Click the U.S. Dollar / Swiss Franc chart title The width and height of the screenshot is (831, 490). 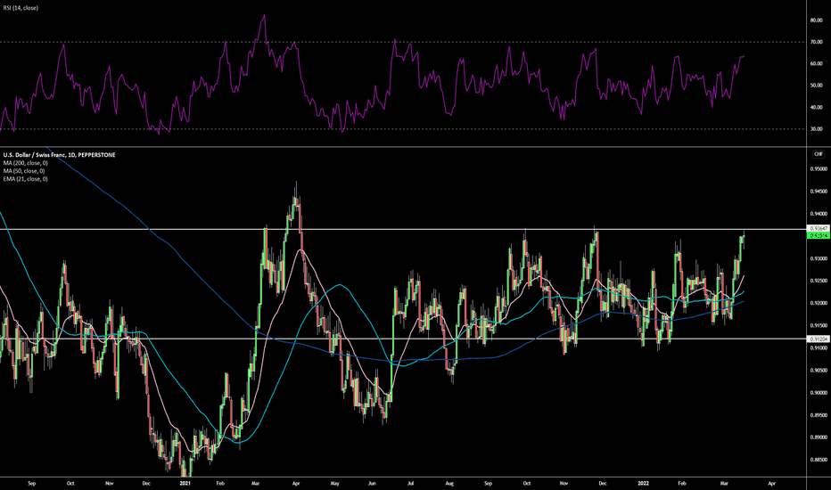click(x=60, y=155)
